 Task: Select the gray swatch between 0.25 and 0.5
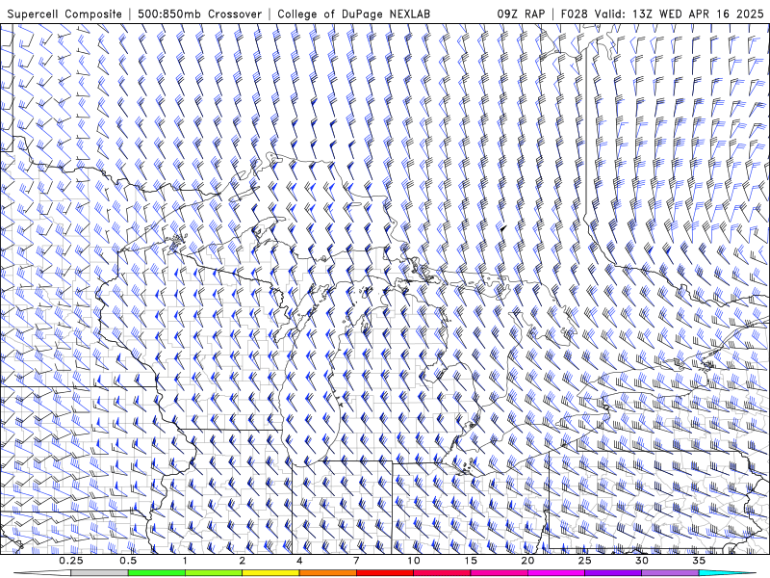[x=100, y=573]
